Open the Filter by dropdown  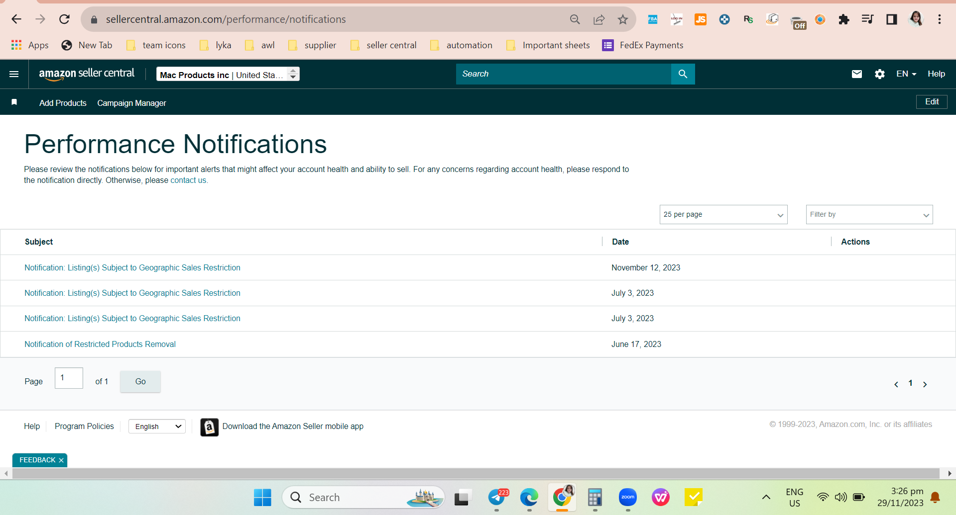click(x=869, y=215)
